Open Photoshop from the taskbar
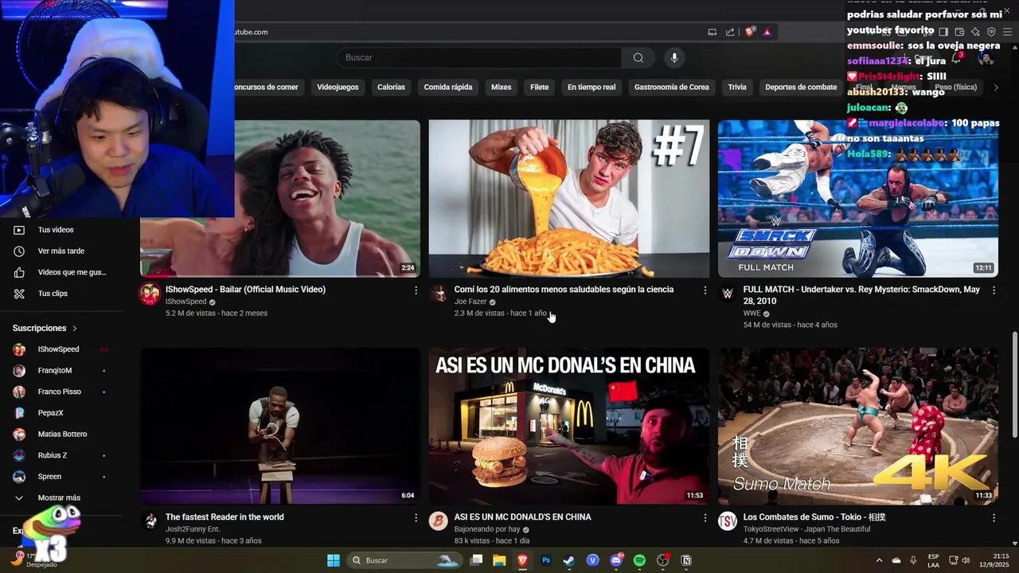This screenshot has height=573, width=1019. point(545,560)
